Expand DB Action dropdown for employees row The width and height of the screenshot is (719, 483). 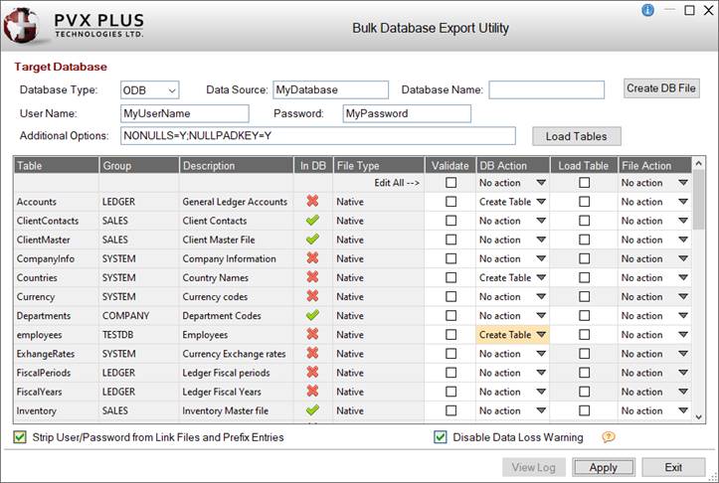[541, 335]
